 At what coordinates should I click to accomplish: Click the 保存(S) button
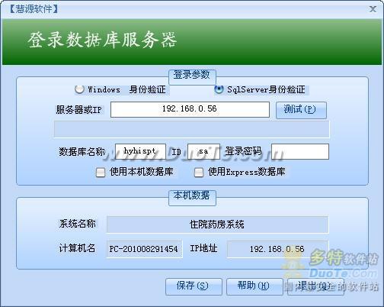click(x=194, y=286)
